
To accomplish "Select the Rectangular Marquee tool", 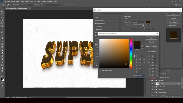I will click(x=2, y=14).
